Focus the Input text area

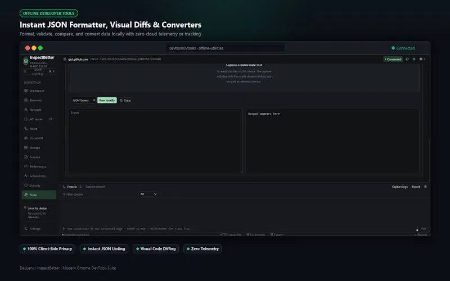click(x=155, y=141)
